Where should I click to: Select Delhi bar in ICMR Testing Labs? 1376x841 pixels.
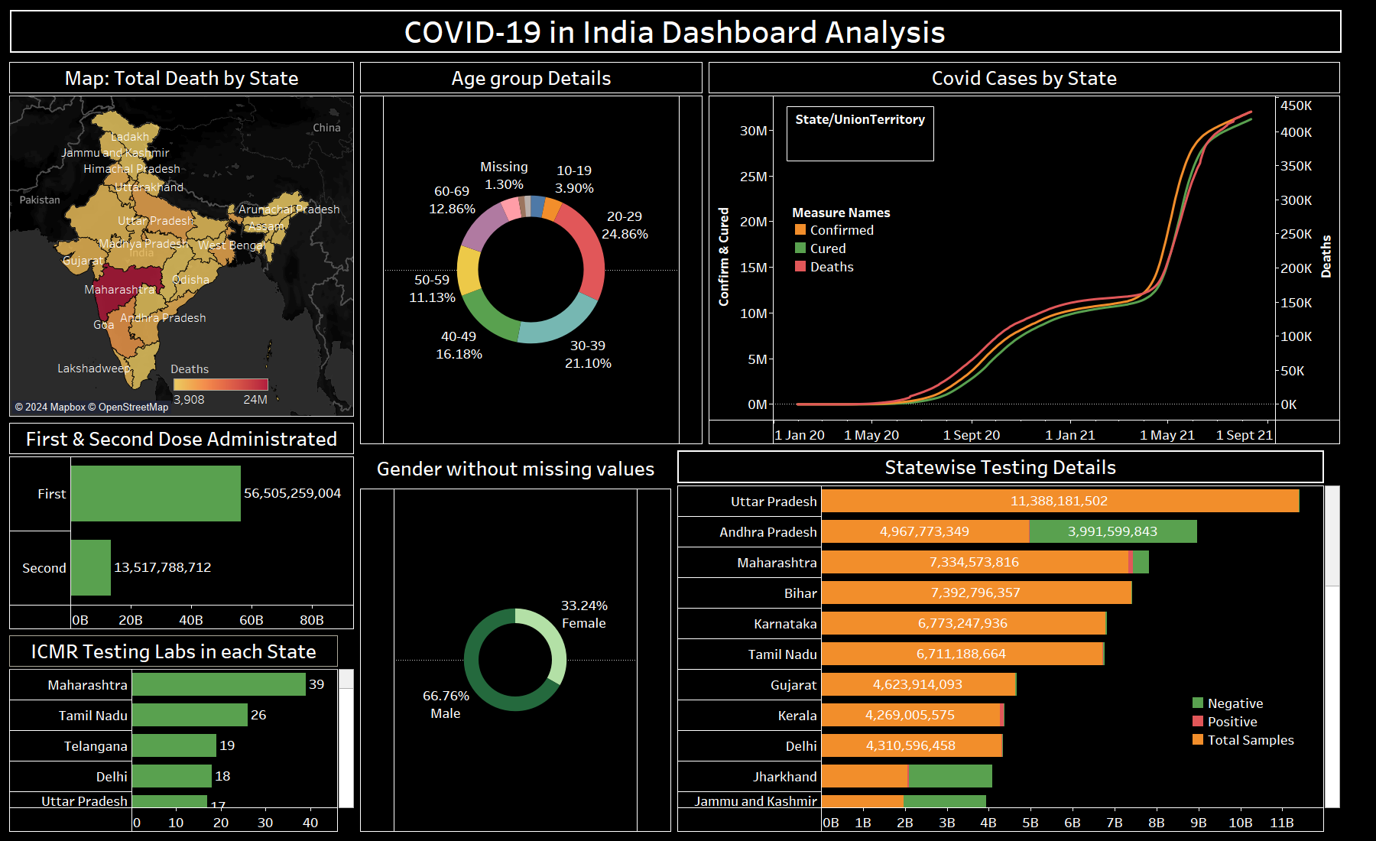172,776
